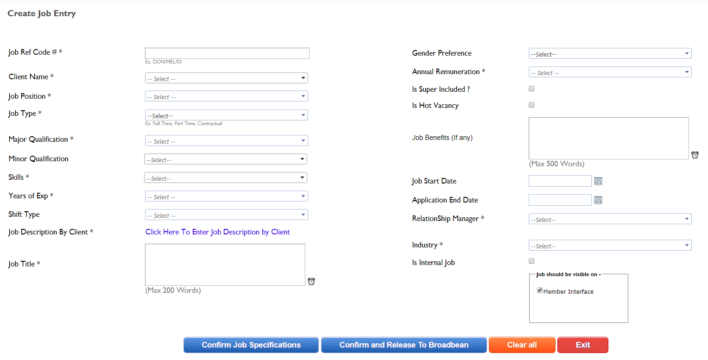Click clock icon beside Job Benefits box
This screenshot has width=708, height=360.
click(695, 155)
